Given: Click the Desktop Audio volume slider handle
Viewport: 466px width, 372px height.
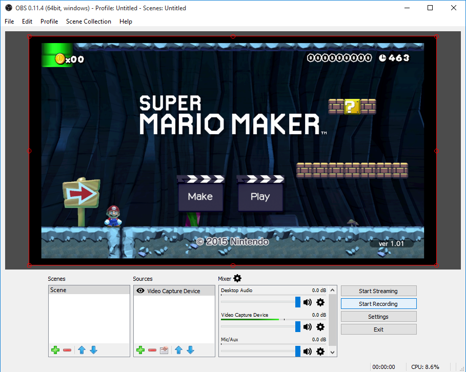Looking at the screenshot, I should (x=298, y=302).
